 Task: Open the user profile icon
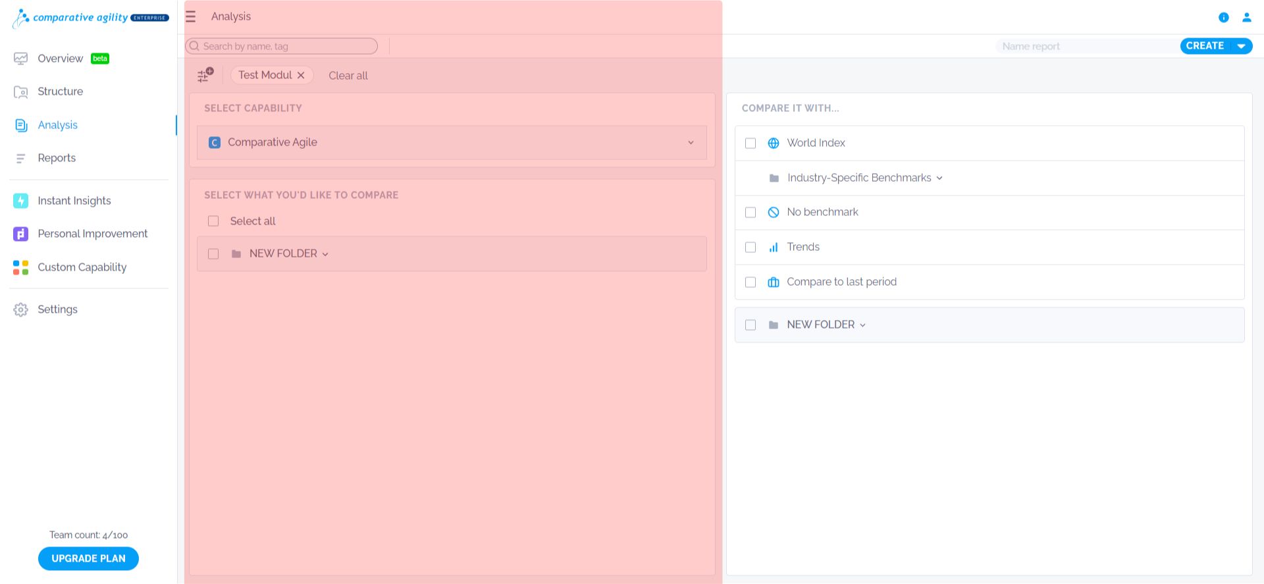[1246, 17]
